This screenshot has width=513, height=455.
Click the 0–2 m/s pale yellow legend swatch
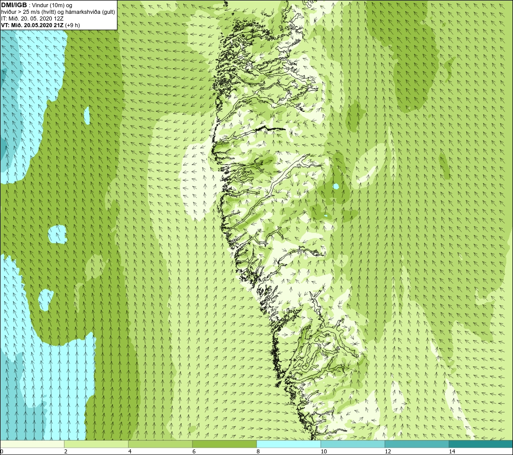click(32, 444)
